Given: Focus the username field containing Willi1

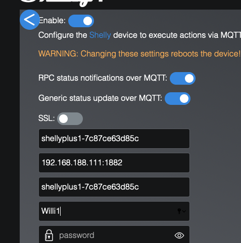Looking at the screenshot, I should [x=114, y=211].
